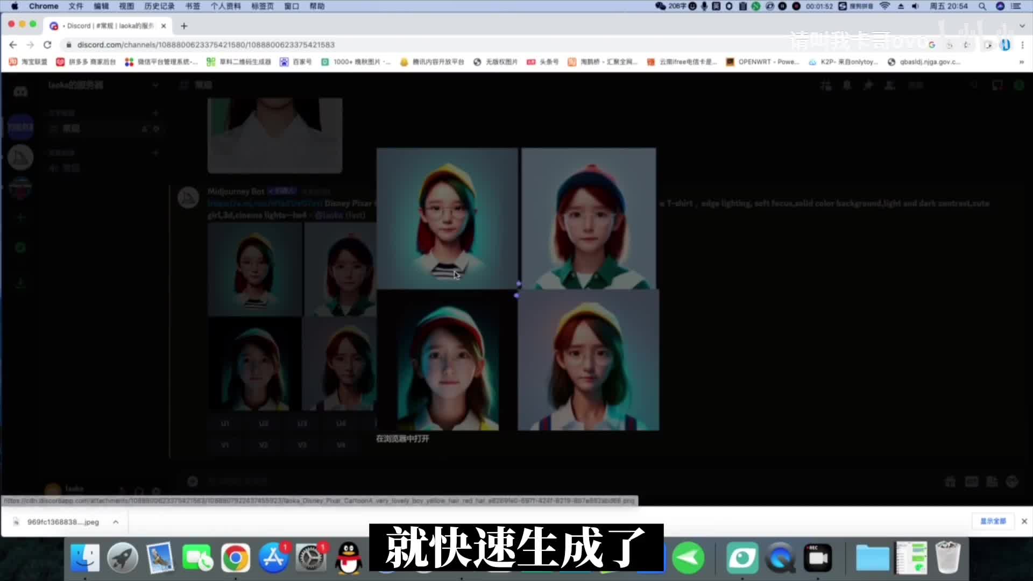
Task: Open System Preferences gear in Dock
Action: [311, 558]
